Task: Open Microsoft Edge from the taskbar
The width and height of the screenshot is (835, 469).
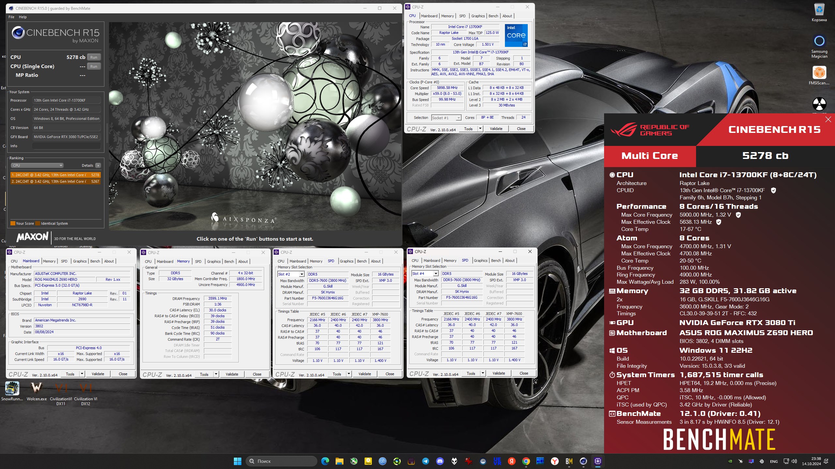Action: tap(325, 461)
